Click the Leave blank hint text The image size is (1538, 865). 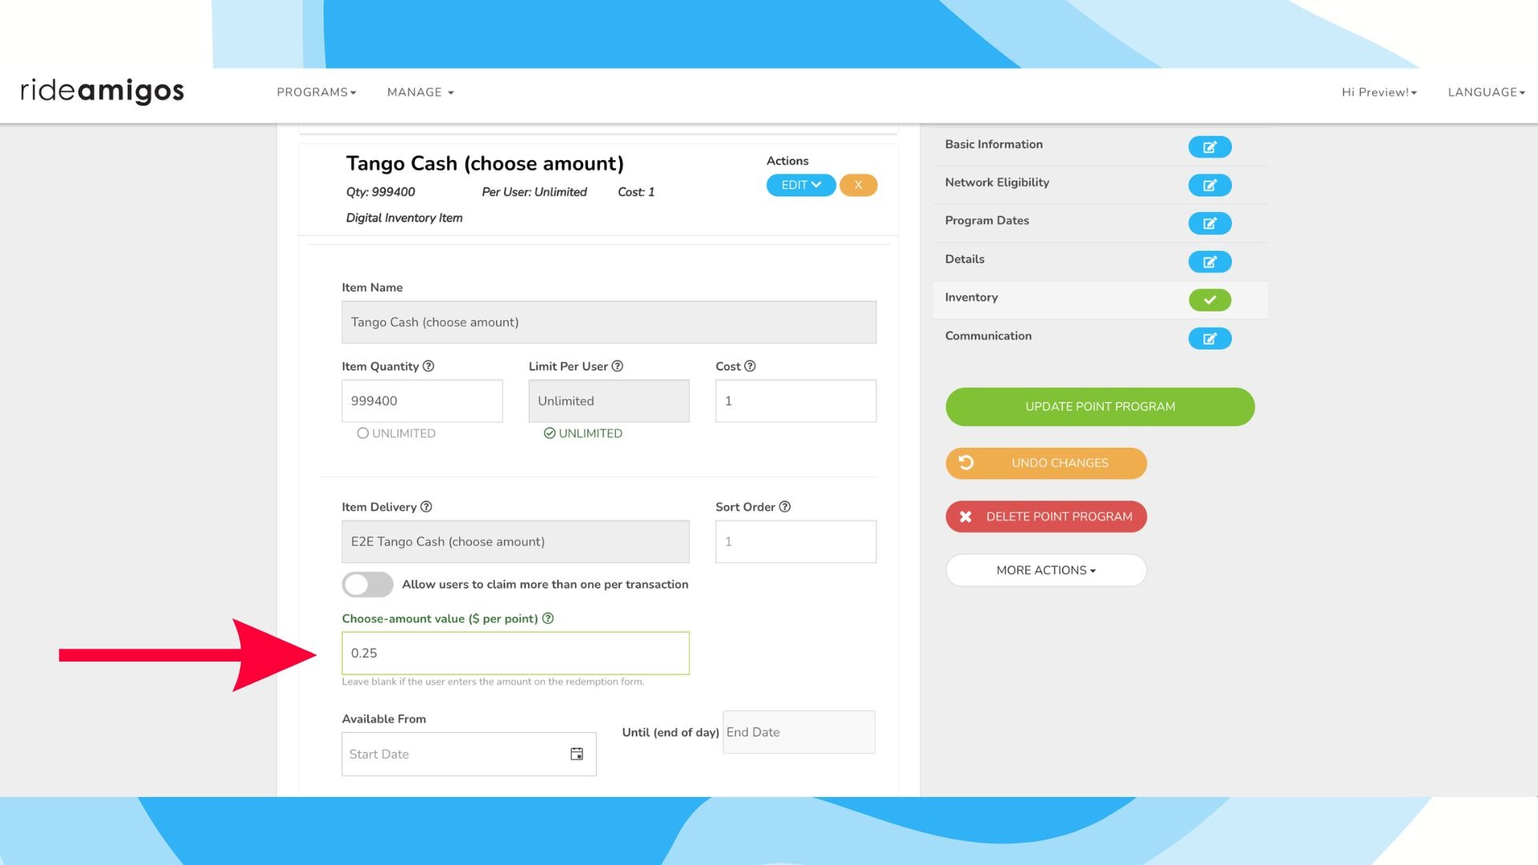coord(493,682)
